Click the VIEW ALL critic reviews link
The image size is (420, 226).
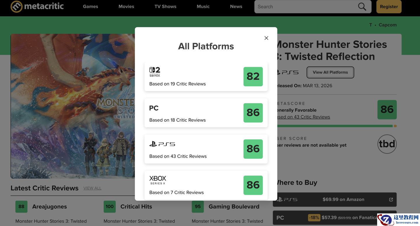(x=92, y=188)
